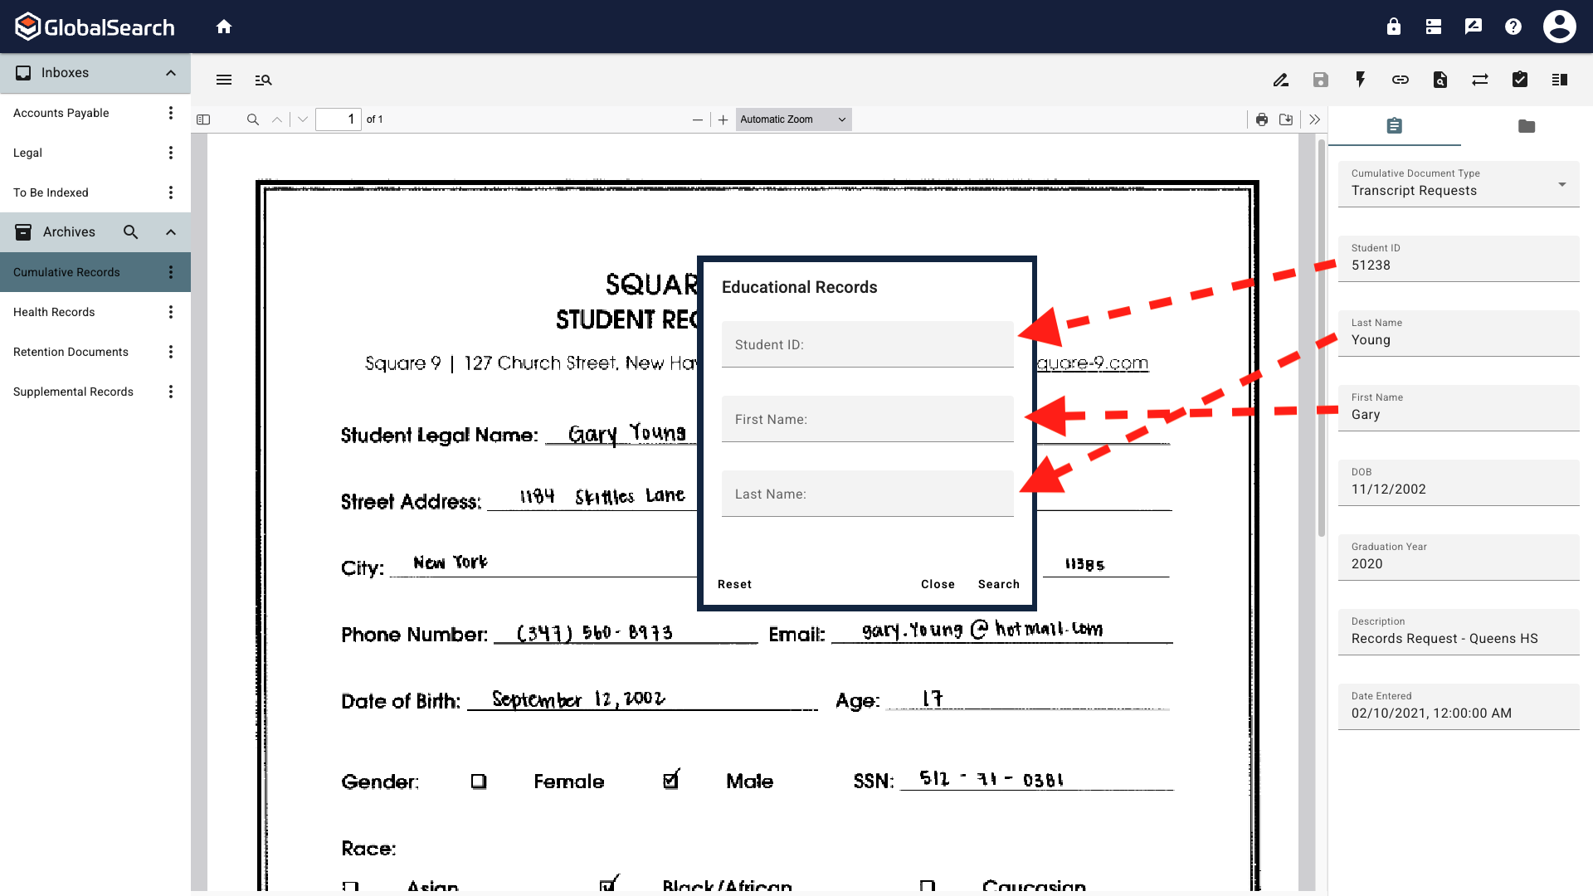Print the document

click(x=1262, y=119)
